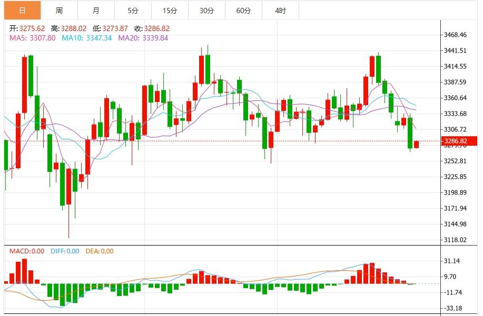Open the 60分 timeframe tab
This screenshot has height=316, width=483.
click(x=243, y=11)
